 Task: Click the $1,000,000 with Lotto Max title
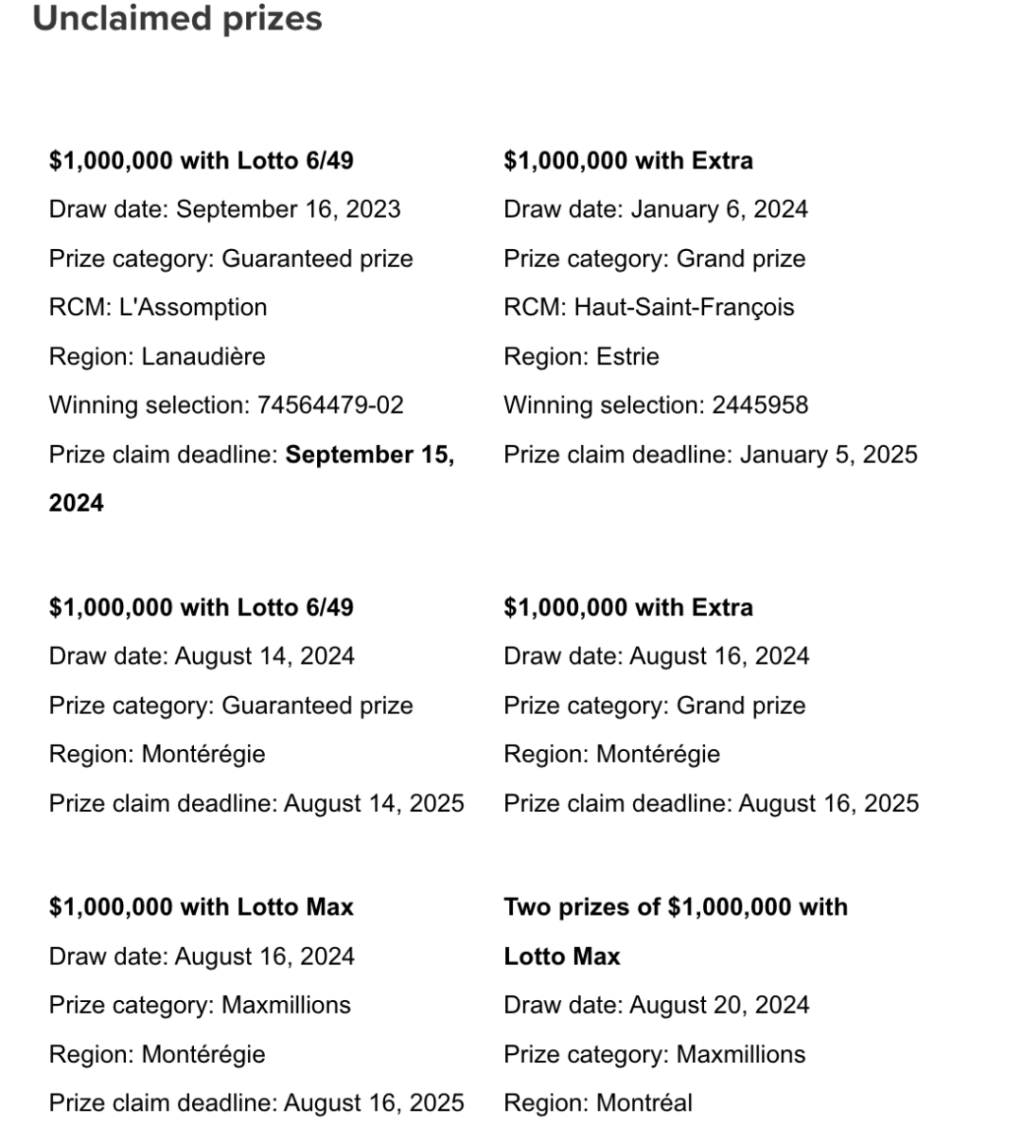[x=202, y=907]
